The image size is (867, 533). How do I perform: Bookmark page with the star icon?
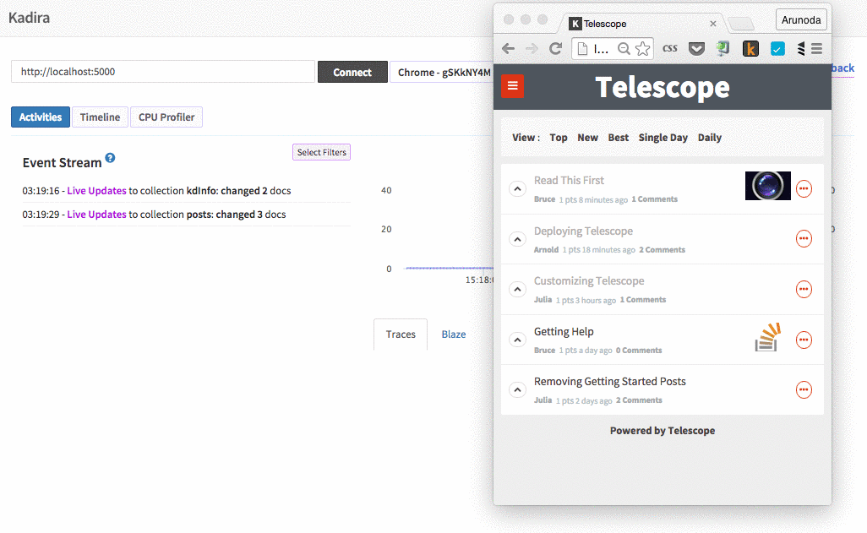[642, 49]
